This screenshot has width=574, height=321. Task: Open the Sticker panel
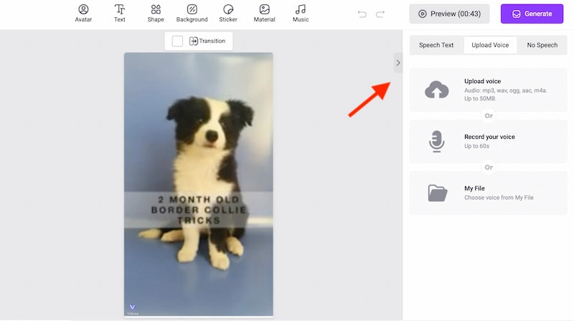point(228,13)
